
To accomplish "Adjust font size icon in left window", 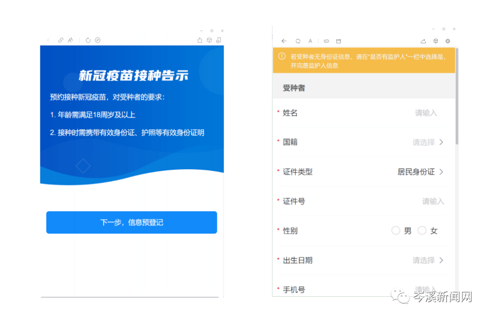I will (x=70, y=40).
